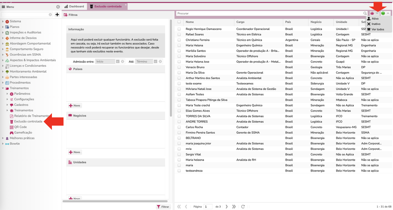Open QR Code from Treinamentos menu
Screen dimensions: 393x210
(x=20, y=127)
